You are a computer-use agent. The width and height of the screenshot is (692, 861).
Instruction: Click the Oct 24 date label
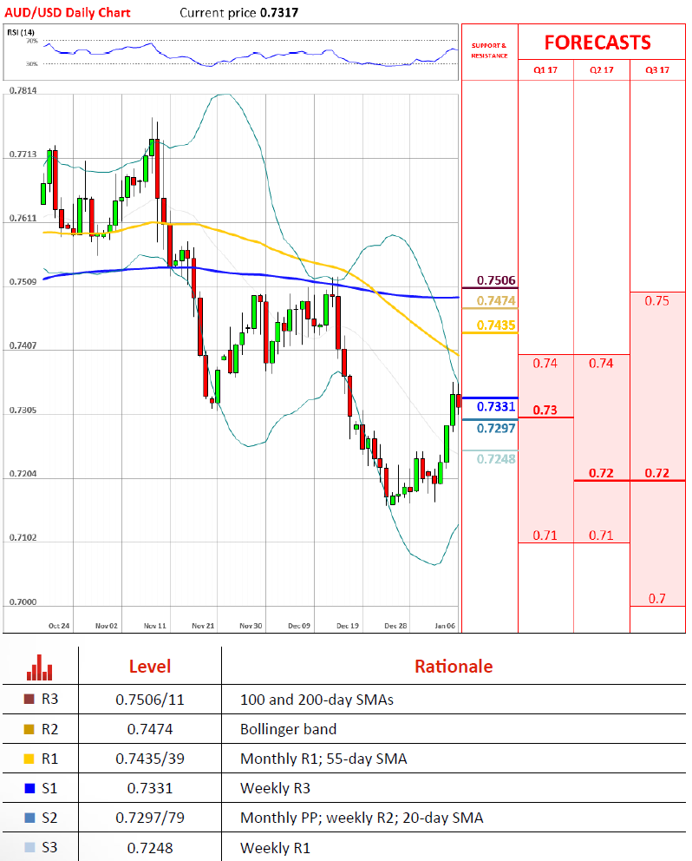(59, 626)
